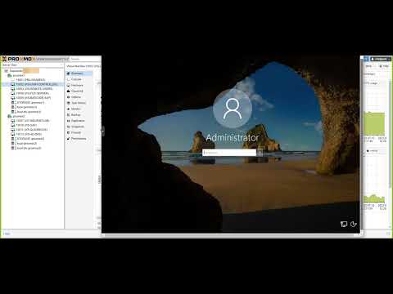Click the Replication icon in VM menu
Screen dimensions: 393x294
pyautogui.click(x=69, y=121)
